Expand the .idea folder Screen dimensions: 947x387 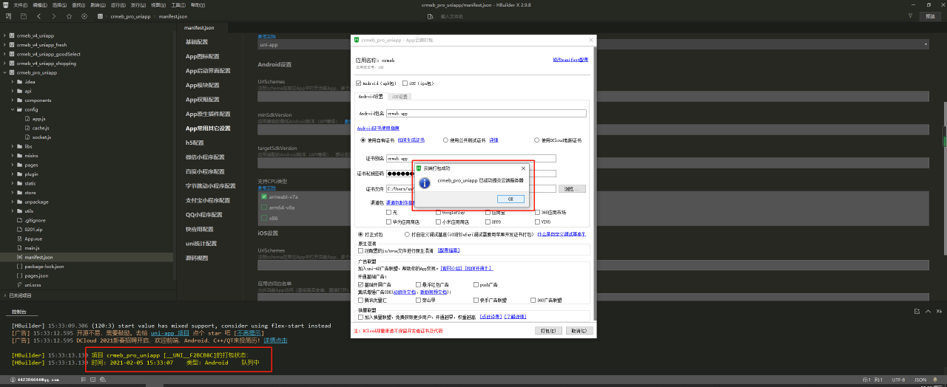click(13, 81)
